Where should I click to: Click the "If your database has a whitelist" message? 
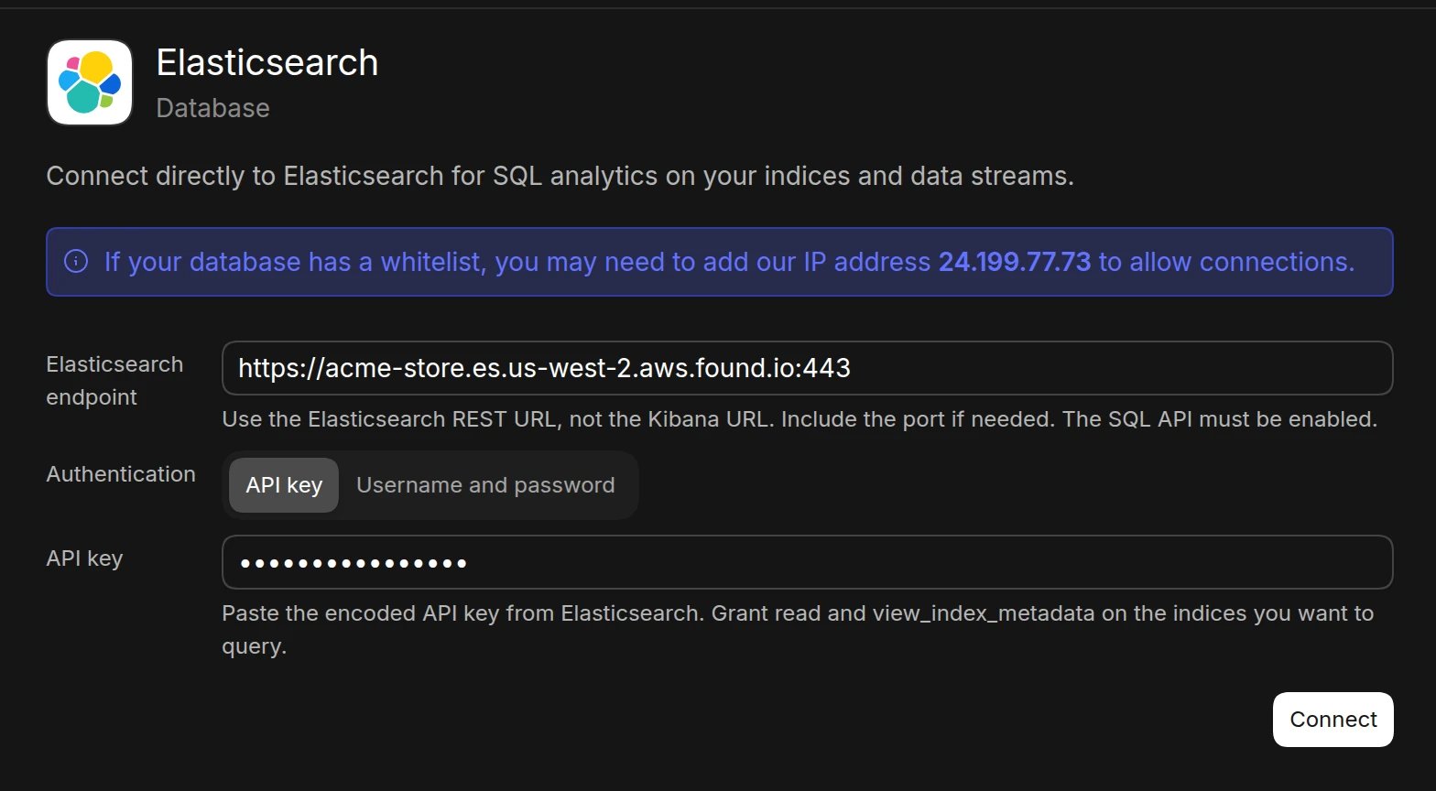coord(729,262)
